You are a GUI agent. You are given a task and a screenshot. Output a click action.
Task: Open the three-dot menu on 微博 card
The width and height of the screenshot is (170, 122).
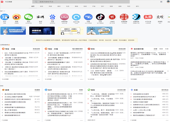[x=38, y=120]
